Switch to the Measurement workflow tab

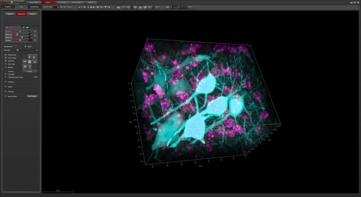(x=76, y=2)
